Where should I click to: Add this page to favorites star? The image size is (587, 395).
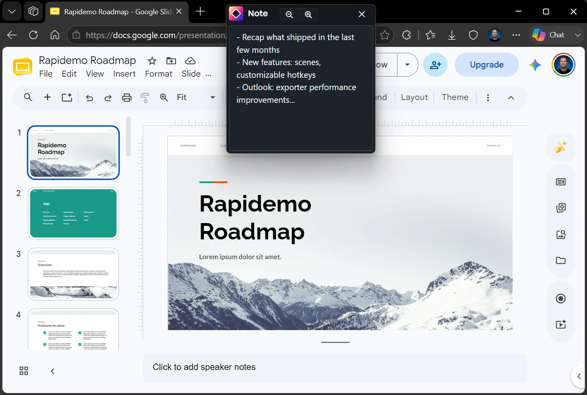pos(384,35)
